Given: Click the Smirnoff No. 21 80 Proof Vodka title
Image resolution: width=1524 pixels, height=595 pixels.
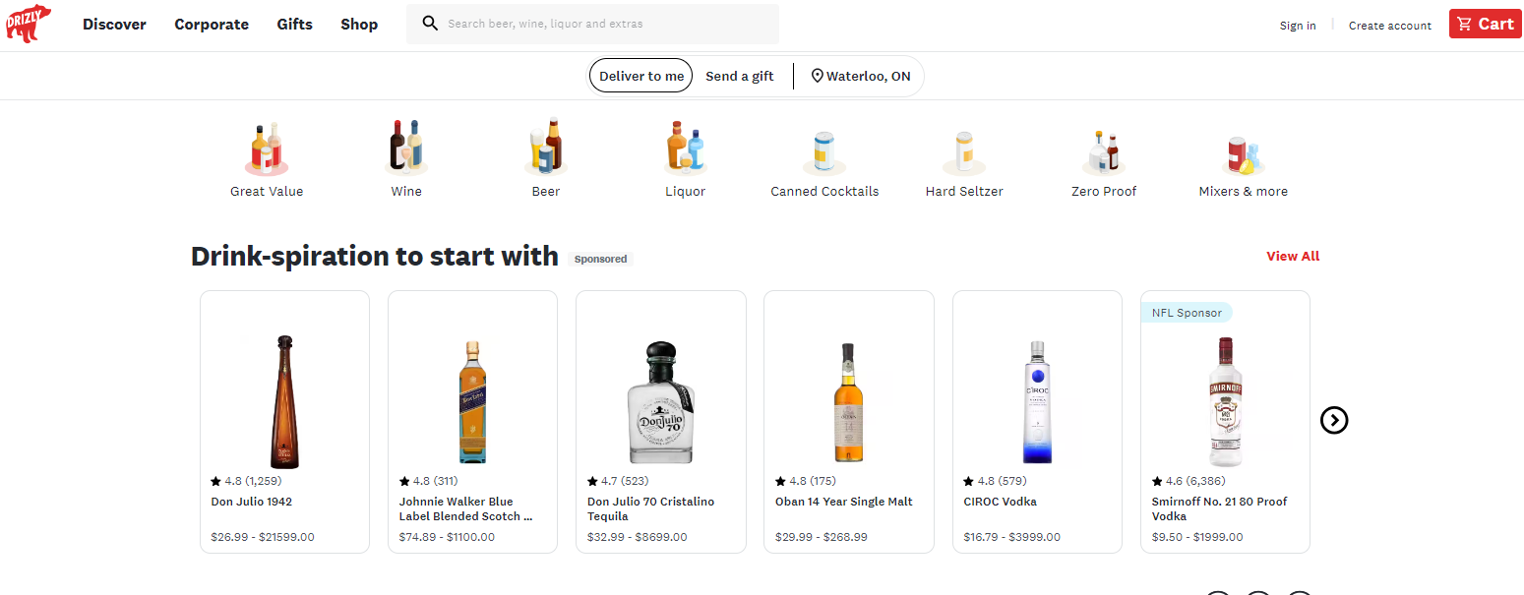Looking at the screenshot, I should click(x=1220, y=508).
